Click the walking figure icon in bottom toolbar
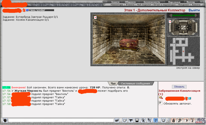Viewport: 206px width, 125px height. 143,121
